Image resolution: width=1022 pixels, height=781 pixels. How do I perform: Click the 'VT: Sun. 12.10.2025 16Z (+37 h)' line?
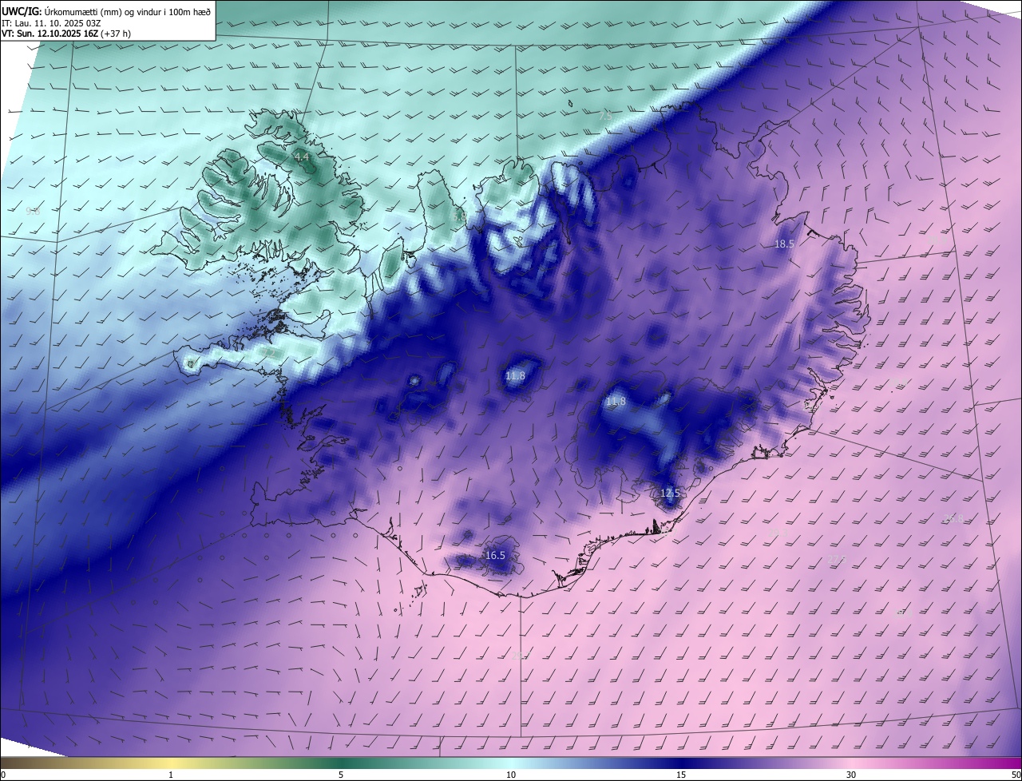click(66, 34)
